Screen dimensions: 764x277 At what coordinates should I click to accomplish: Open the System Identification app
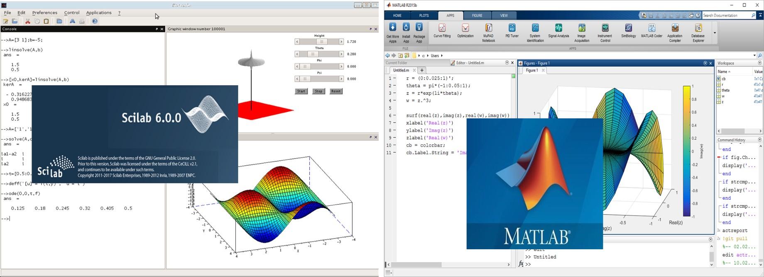(x=535, y=33)
